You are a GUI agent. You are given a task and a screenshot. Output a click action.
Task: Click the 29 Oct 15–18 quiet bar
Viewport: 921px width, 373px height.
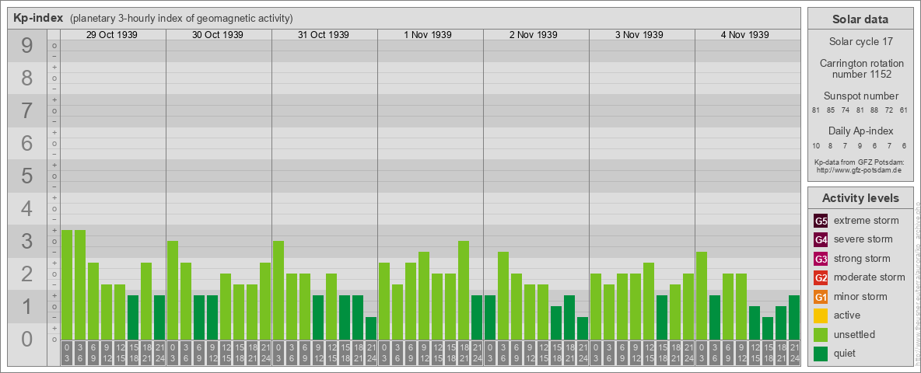pos(133,317)
